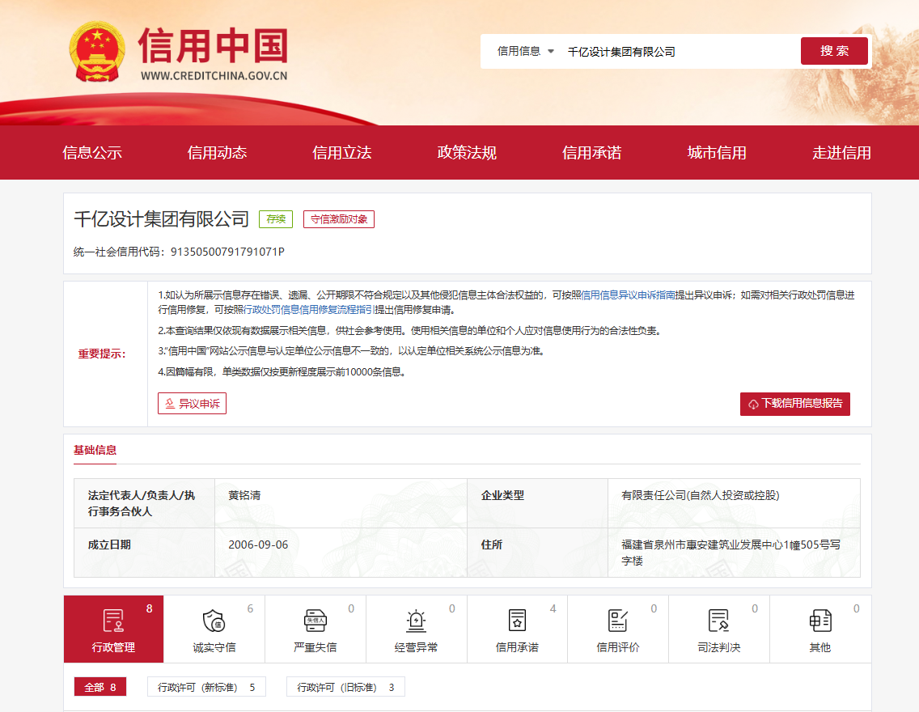Click 下载信用信息报告 download button

pyautogui.click(x=794, y=404)
